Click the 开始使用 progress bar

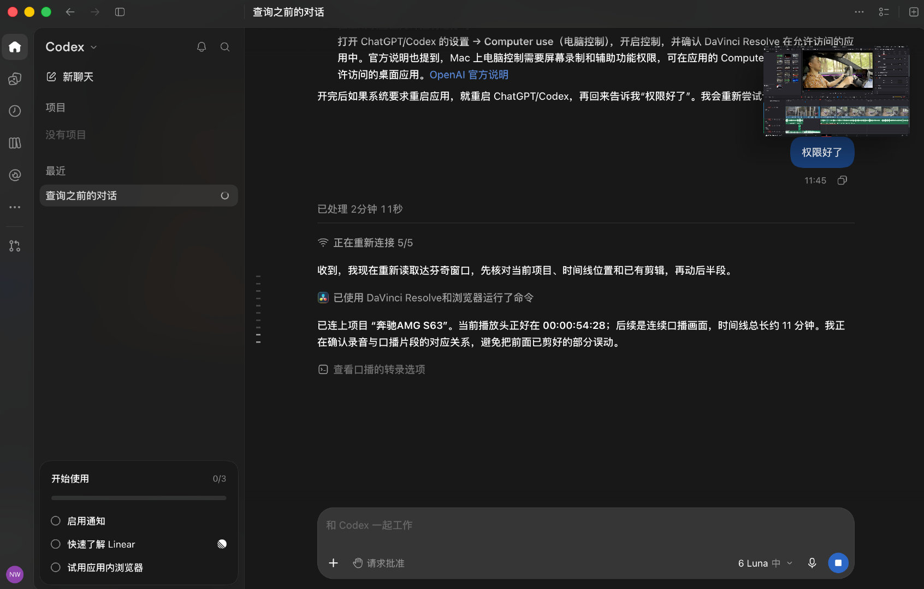click(x=139, y=498)
